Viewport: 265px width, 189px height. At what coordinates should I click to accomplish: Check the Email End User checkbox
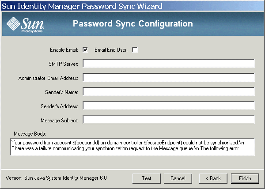tap(135, 49)
